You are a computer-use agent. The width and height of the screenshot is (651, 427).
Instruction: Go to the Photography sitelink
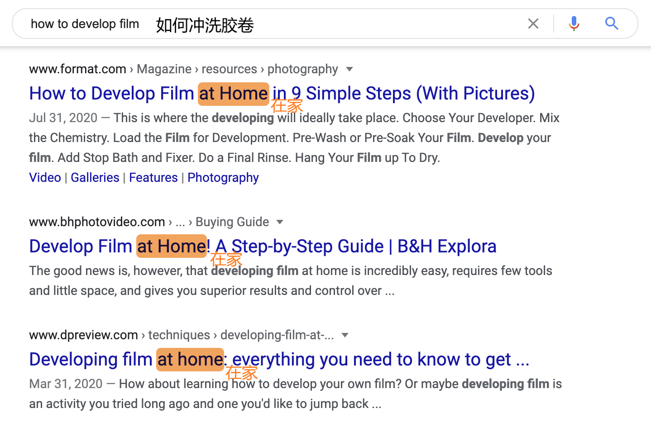tap(223, 178)
